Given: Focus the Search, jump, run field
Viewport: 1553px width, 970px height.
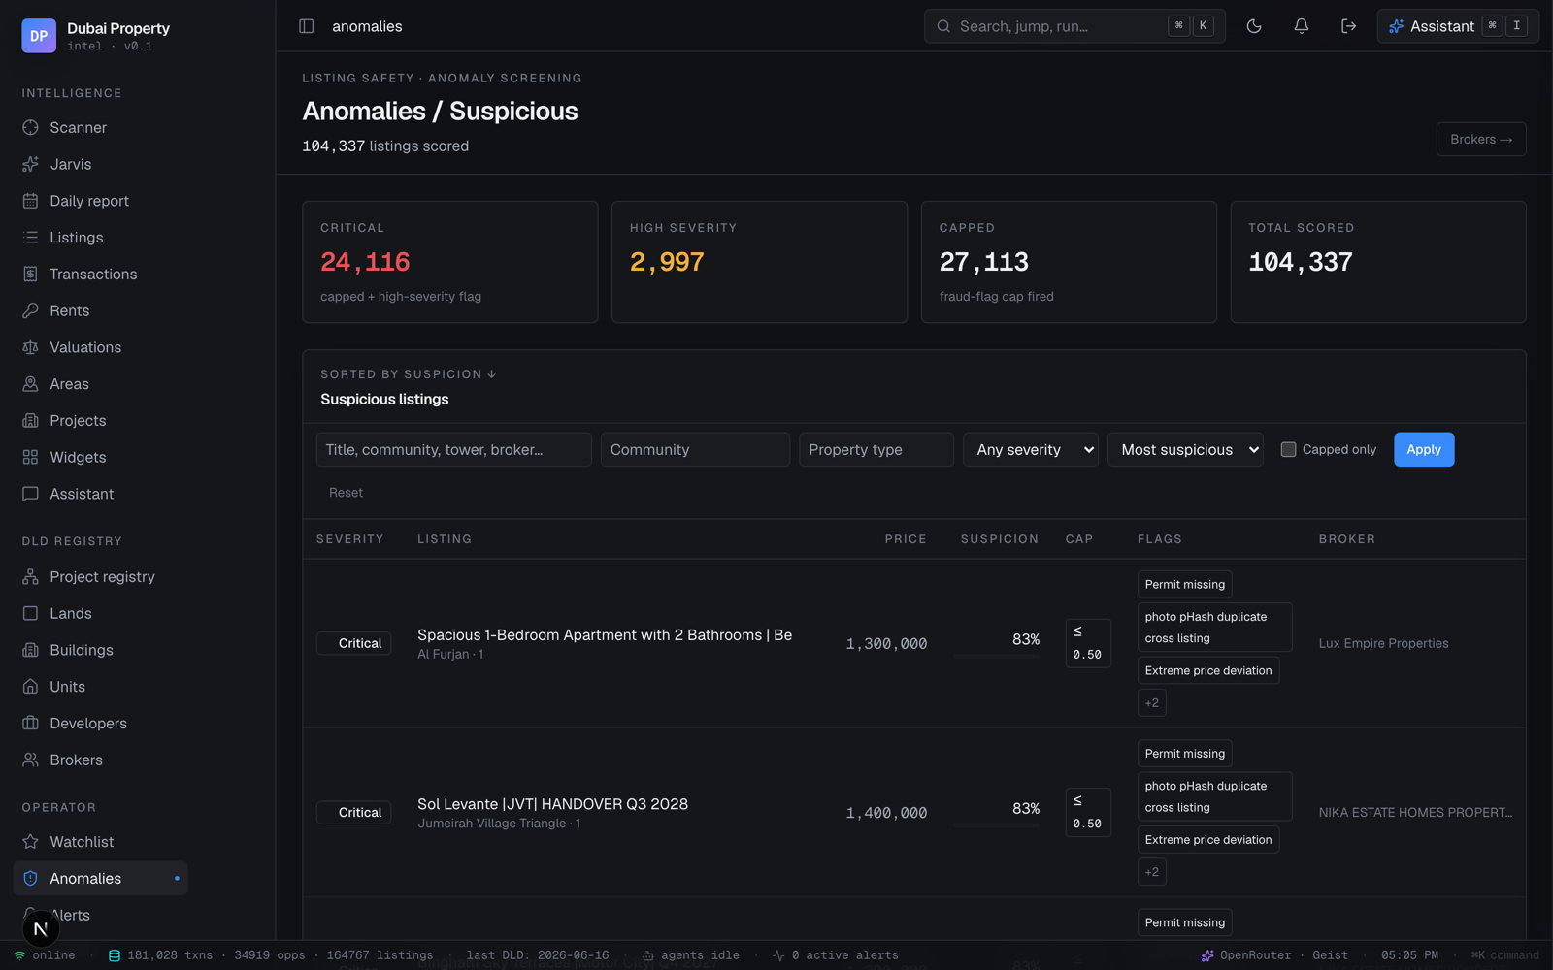Looking at the screenshot, I should (1074, 26).
